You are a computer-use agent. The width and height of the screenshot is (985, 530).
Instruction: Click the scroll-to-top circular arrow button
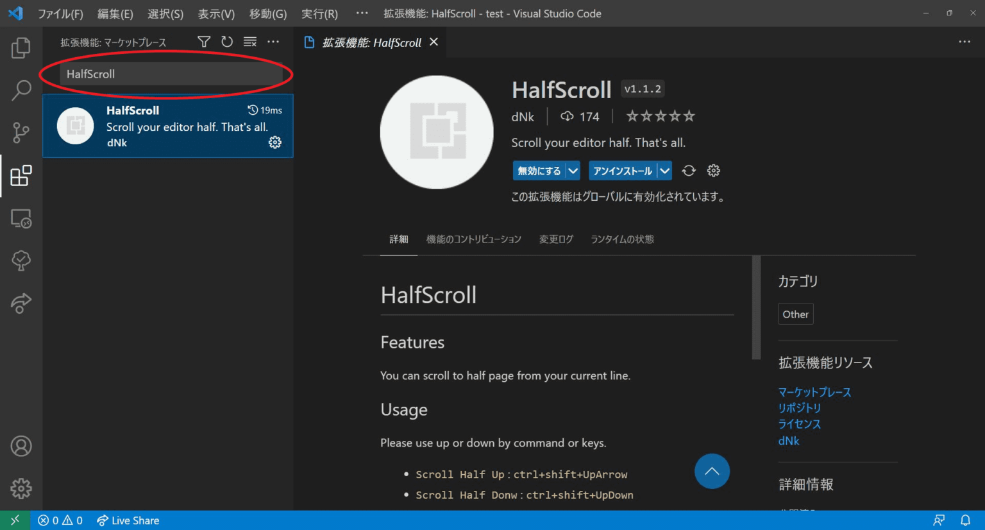point(712,471)
